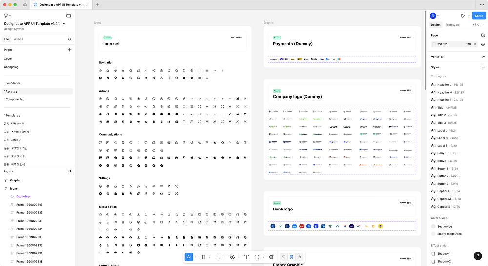The image size is (488, 266).
Task: Click the Present play button
Action: [463, 16]
